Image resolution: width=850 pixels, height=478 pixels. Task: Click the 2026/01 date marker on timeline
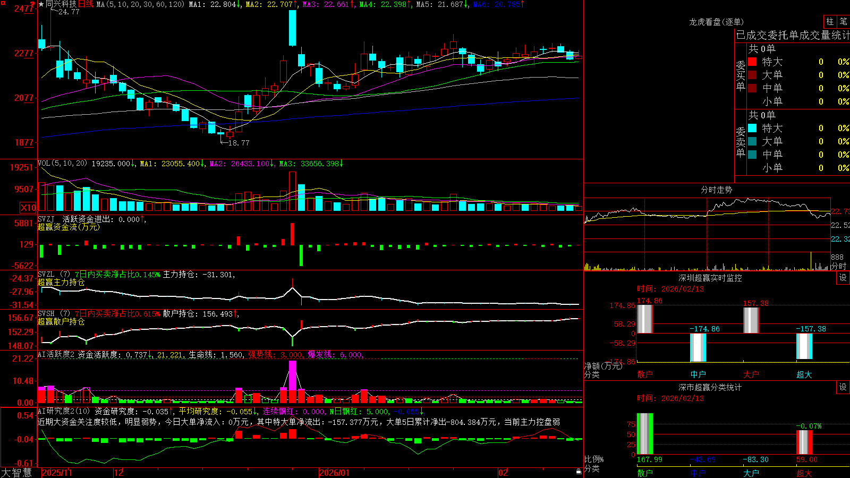(x=335, y=473)
